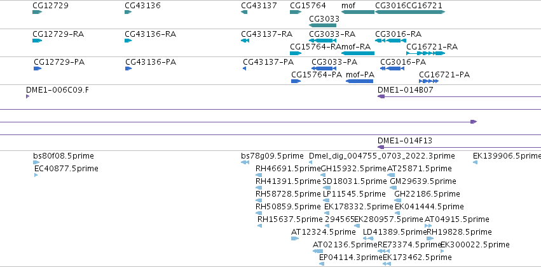Select the RH46691.5prime label
Viewport: 541px width, 267px height.
click(x=288, y=169)
